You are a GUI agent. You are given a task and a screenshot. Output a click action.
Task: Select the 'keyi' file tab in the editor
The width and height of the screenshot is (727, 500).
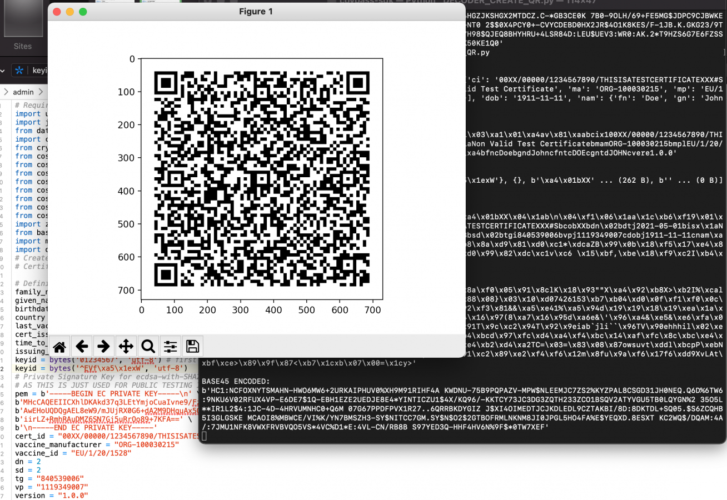point(39,71)
